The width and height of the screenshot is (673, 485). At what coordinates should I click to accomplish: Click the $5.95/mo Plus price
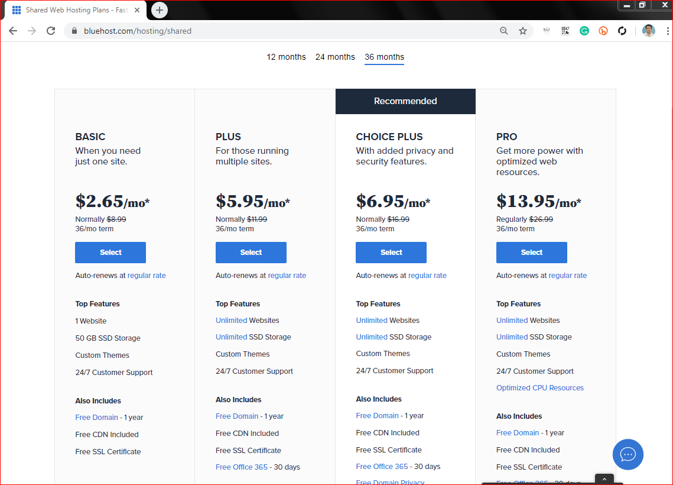252,201
